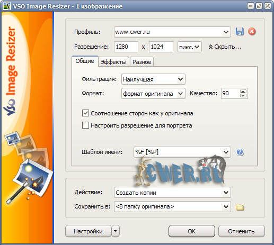
Task: Click the width field showing 1280
Action: point(126,47)
